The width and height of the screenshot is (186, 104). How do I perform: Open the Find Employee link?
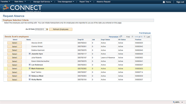pos(145,33)
